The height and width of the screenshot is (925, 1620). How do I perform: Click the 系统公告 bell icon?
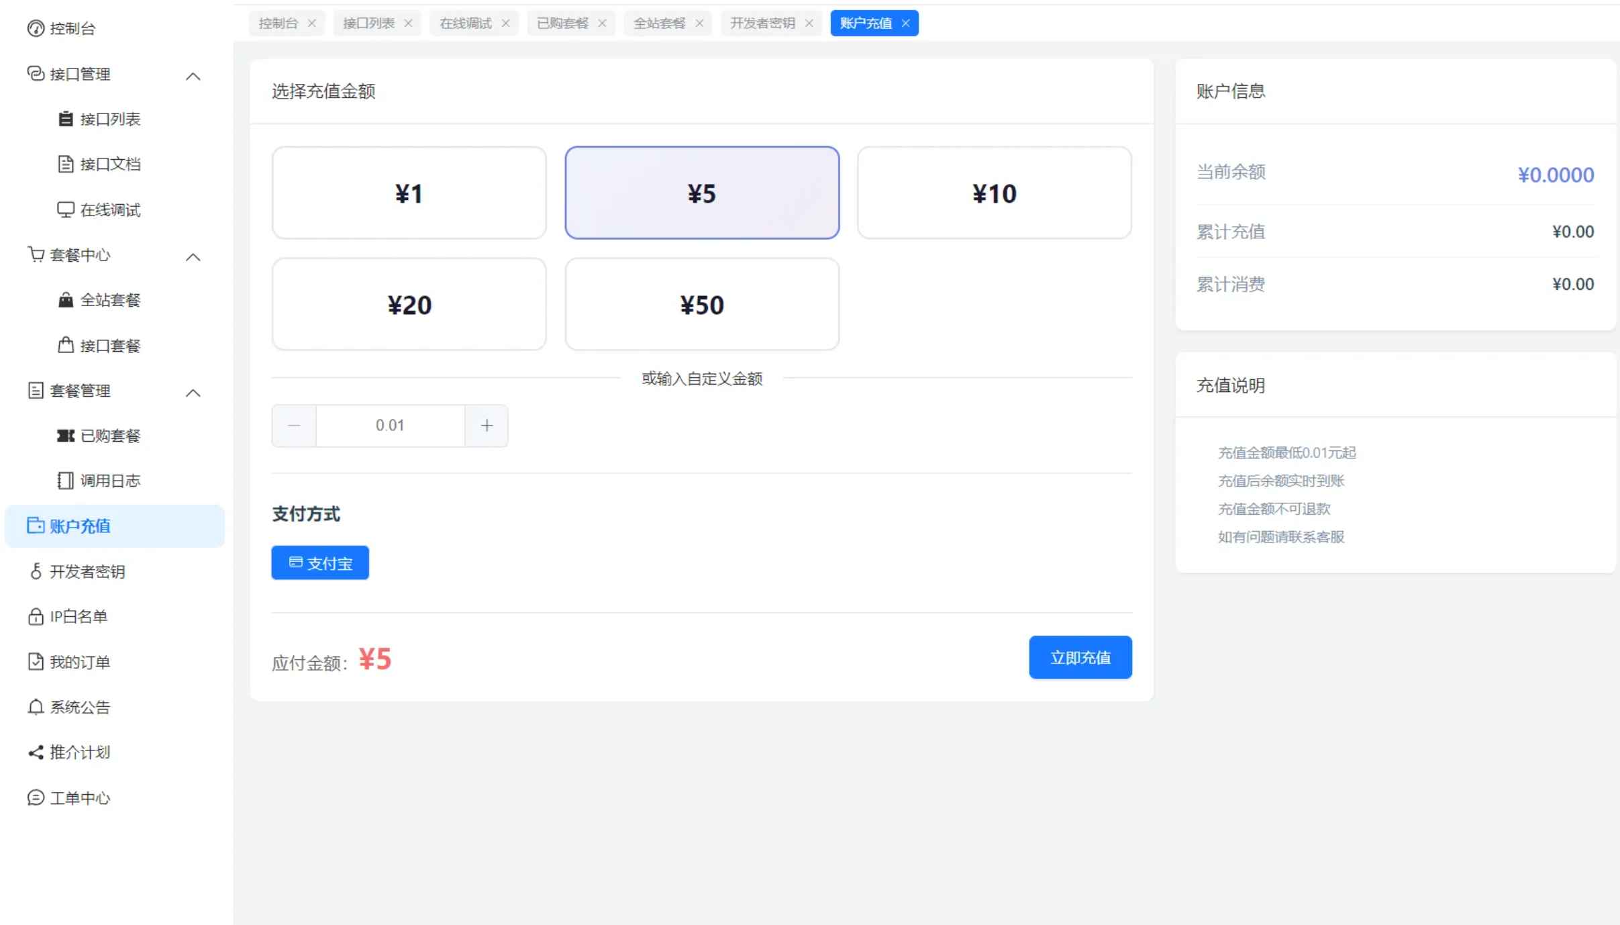[x=36, y=707]
